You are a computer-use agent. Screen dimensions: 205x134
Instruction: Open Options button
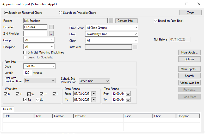[x=189, y=59]
